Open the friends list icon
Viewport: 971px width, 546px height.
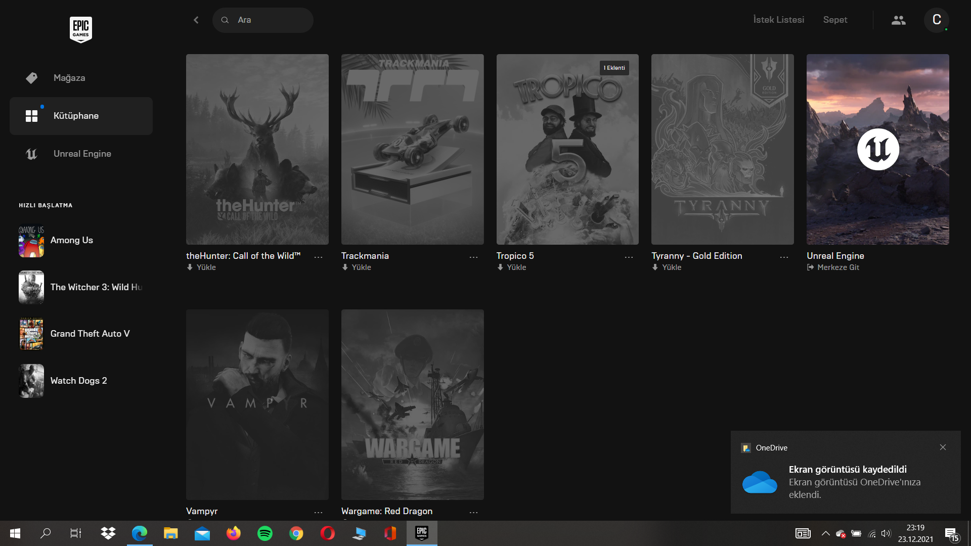click(898, 20)
